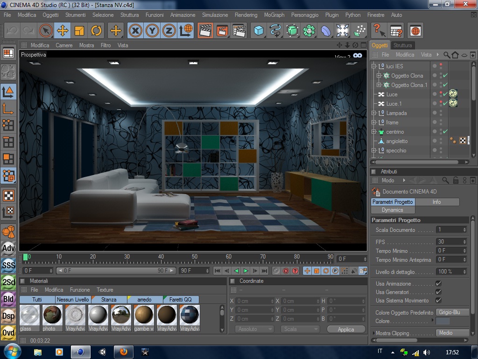Open Render Settings clapperboard icon

[x=239, y=31]
